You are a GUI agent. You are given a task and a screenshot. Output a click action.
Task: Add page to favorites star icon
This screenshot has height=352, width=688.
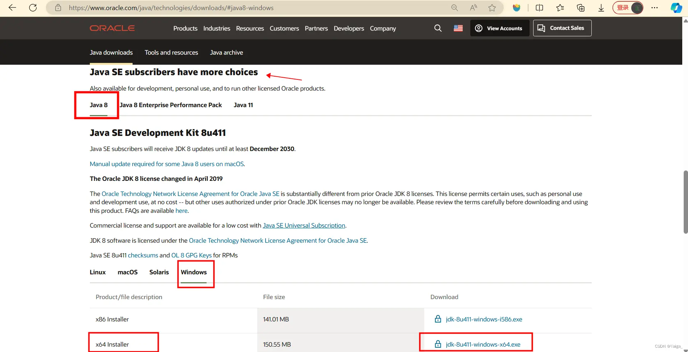(x=492, y=8)
